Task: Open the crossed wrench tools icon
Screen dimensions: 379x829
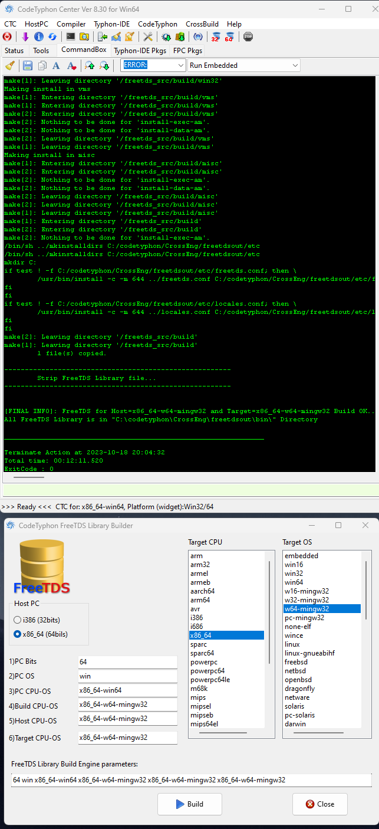Action: pos(148,37)
